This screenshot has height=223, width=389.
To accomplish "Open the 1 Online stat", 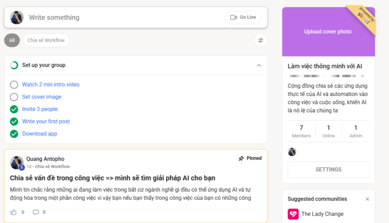I will pos(328,131).
